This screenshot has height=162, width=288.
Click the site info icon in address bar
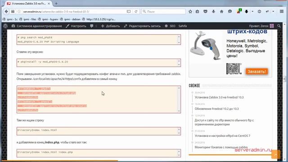click(x=19, y=11)
